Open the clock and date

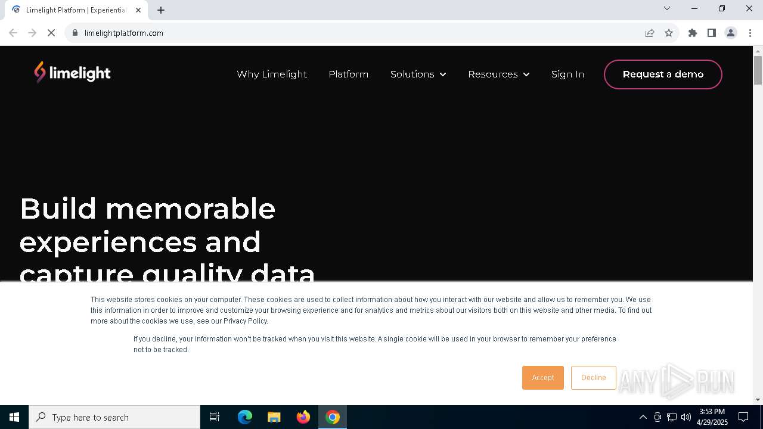tap(712, 417)
